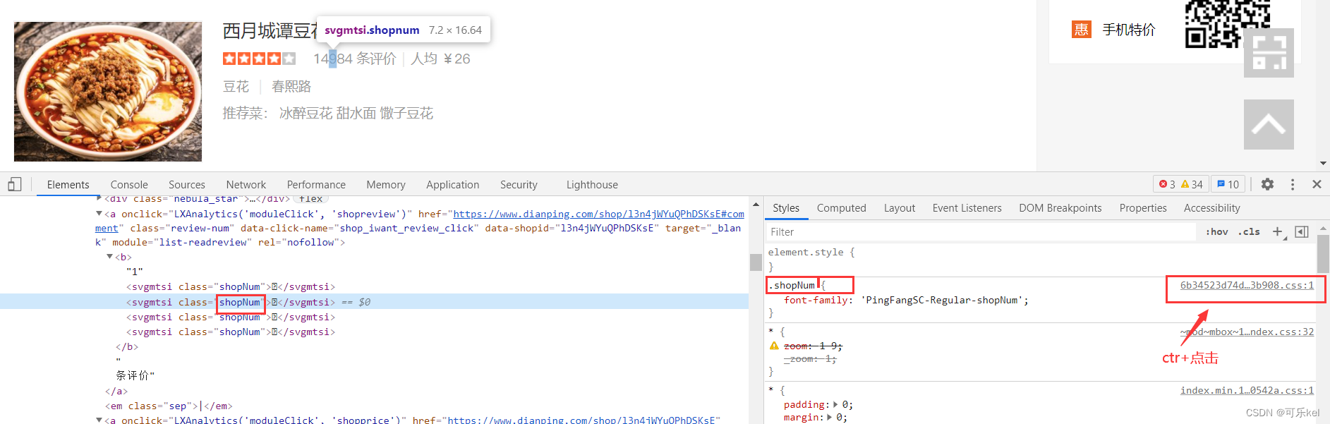
Task: Click the Elements panel vertical scrollbar thumb
Action: 756,262
